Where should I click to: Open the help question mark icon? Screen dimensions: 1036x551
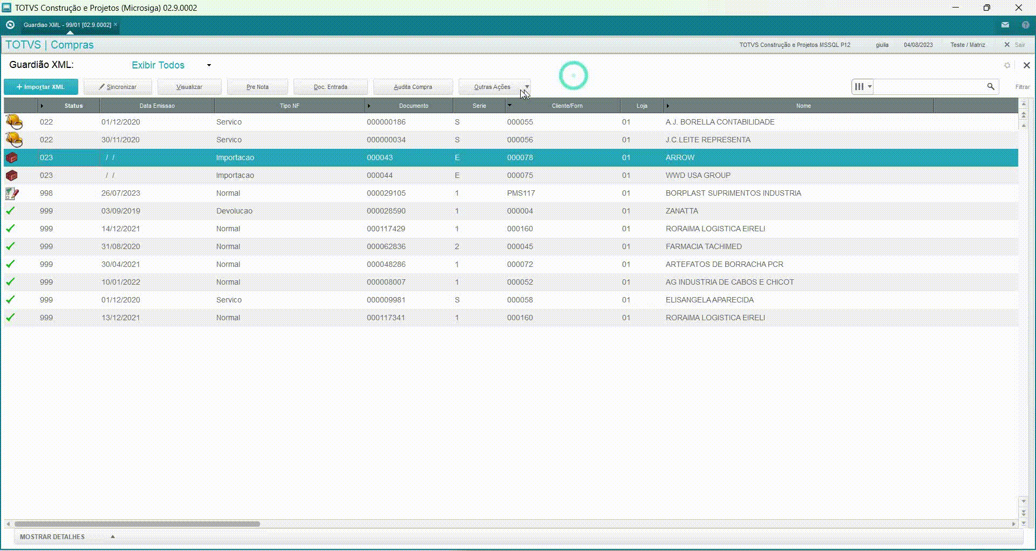(x=1026, y=25)
